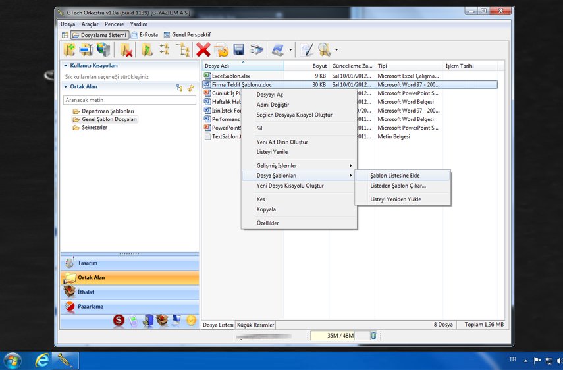Open the Pazarlama module in sidebar
This screenshot has height=370, width=563.
(91, 307)
